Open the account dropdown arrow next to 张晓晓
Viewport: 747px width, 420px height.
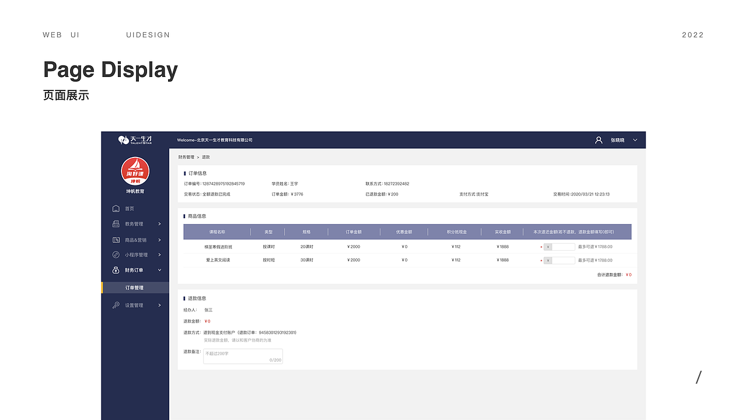tap(635, 140)
